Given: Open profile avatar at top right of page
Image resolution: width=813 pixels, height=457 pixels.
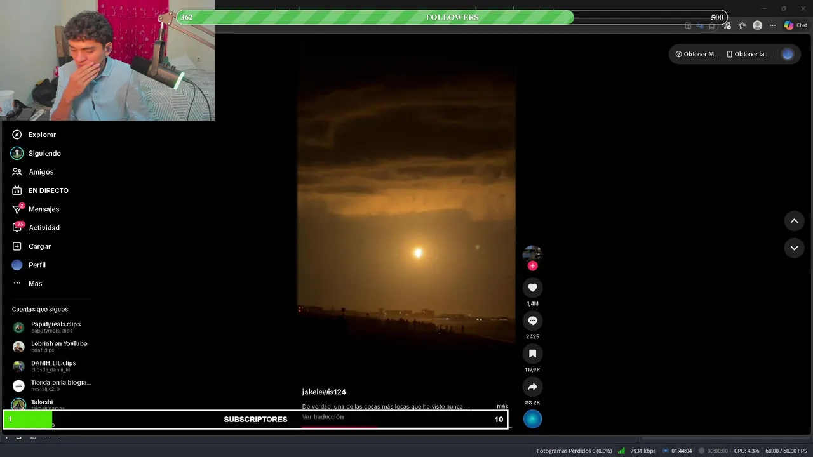Looking at the screenshot, I should [x=788, y=54].
